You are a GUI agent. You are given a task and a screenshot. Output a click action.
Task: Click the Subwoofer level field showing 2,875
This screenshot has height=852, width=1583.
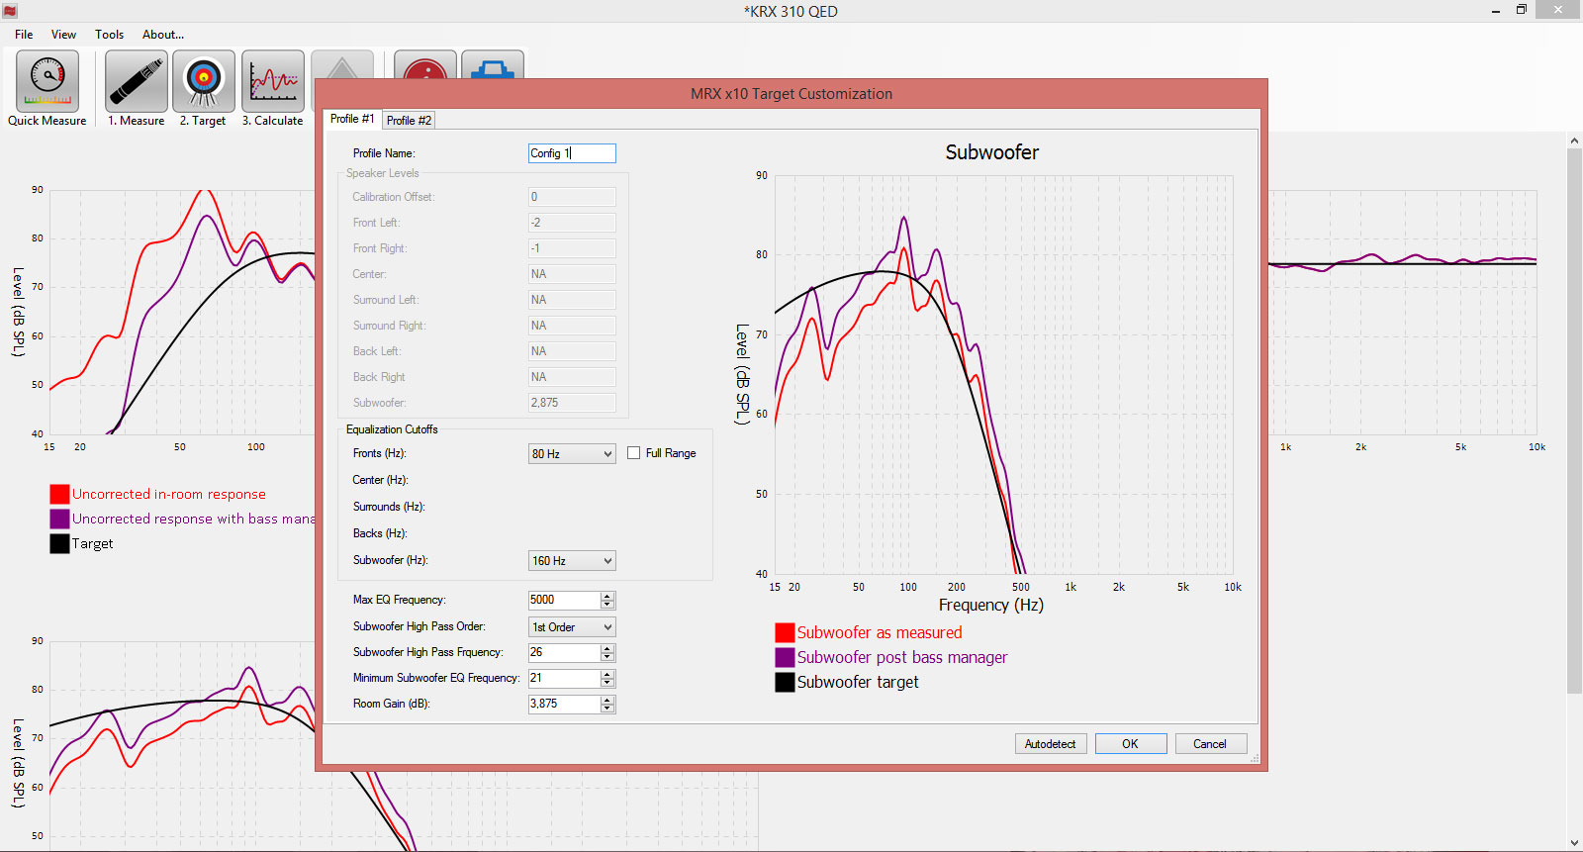tap(572, 403)
